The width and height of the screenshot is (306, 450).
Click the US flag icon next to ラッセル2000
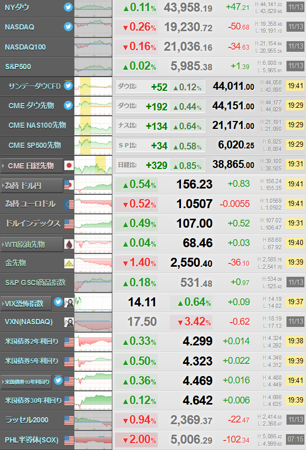tap(69, 420)
